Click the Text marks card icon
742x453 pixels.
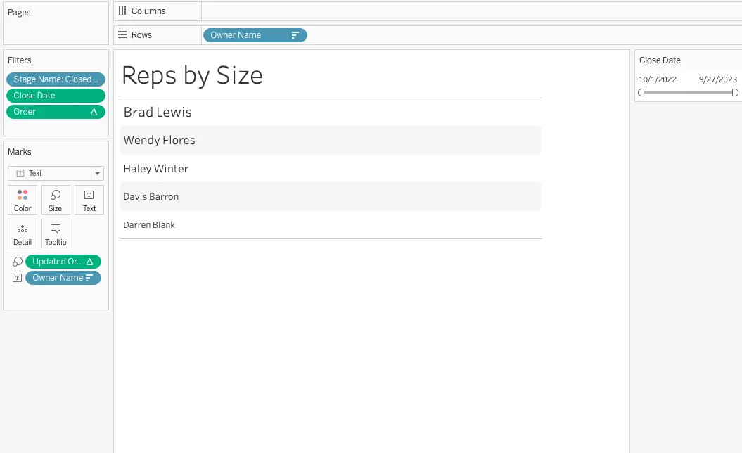click(x=89, y=200)
